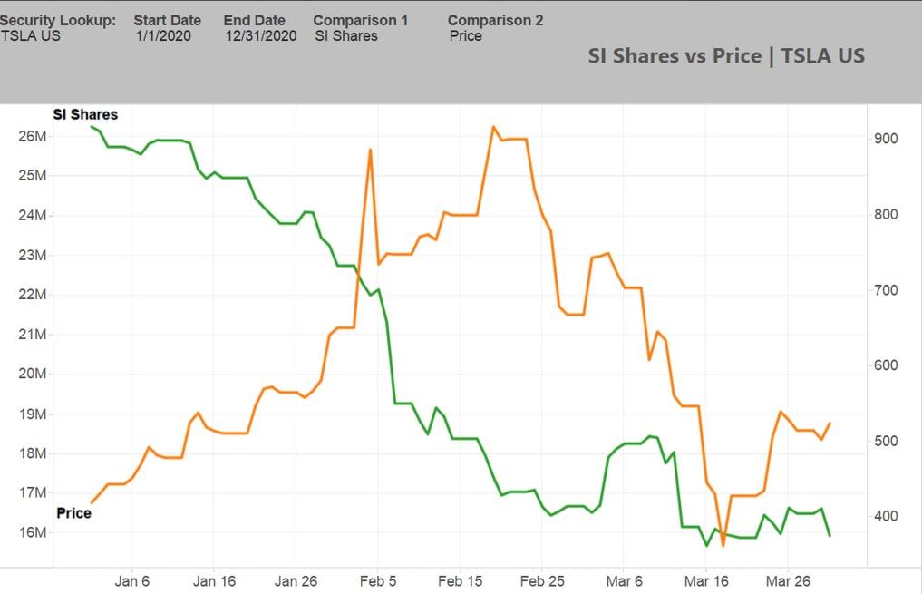The width and height of the screenshot is (922, 594).
Task: Click the orange price peak near Feb 19
Action: tap(493, 127)
